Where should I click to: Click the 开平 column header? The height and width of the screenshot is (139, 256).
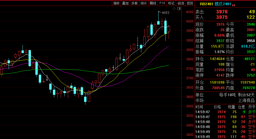(x=252, y=107)
